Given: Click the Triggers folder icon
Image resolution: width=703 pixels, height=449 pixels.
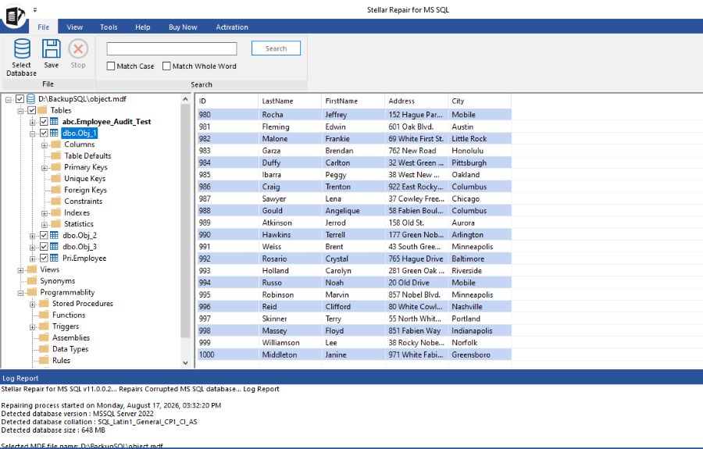Looking at the screenshot, I should (x=44, y=326).
